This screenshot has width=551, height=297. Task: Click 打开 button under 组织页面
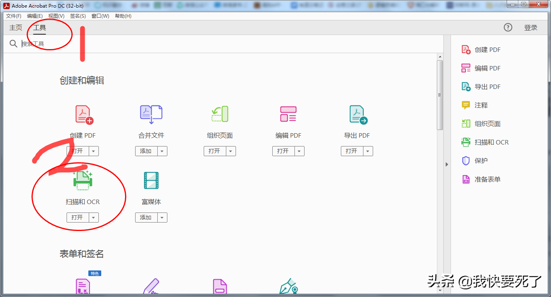[x=215, y=151]
